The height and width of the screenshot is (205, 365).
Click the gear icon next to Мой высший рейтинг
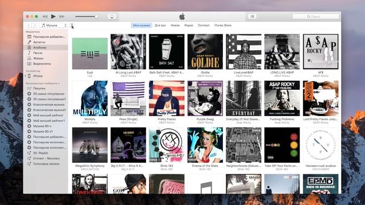[29, 115]
